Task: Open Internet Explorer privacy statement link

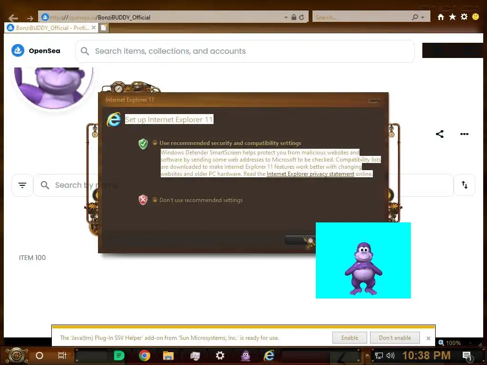Action: coord(310,174)
